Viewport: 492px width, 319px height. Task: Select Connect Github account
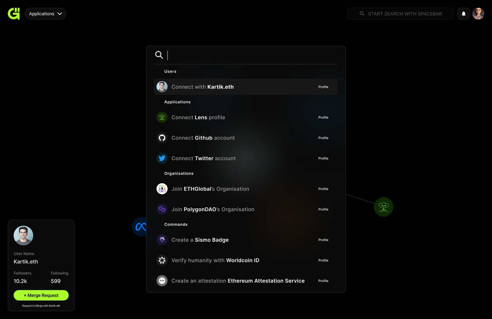click(246, 138)
